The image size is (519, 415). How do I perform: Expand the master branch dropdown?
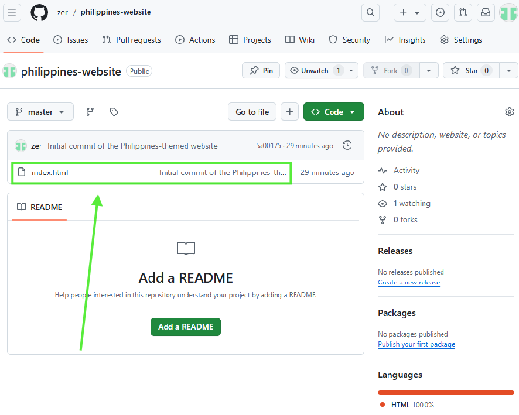[40, 112]
